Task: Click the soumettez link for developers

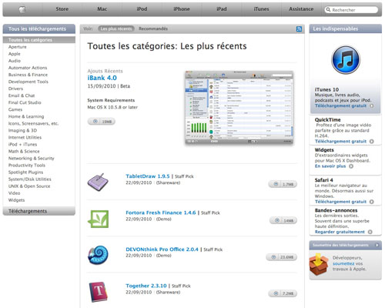Action: pos(343,263)
